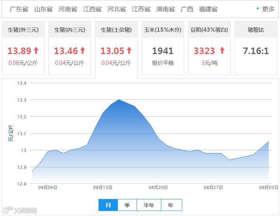Click the 13.4 y-axis label
Image resolution: width=280 pixels, height=216 pixels.
click(x=22, y=83)
